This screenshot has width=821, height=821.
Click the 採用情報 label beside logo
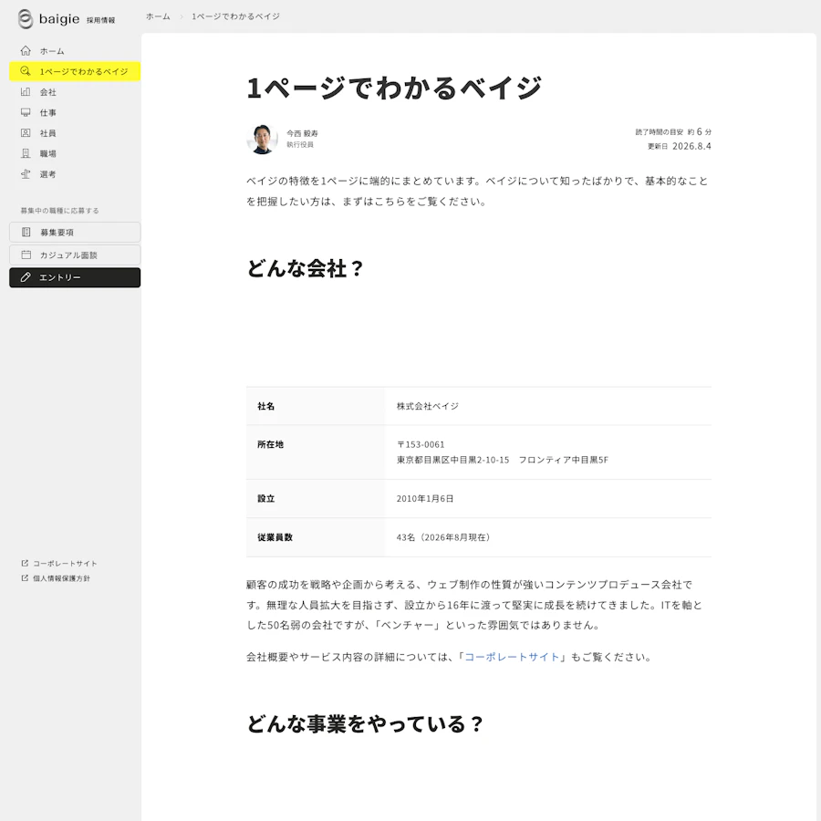[101, 20]
